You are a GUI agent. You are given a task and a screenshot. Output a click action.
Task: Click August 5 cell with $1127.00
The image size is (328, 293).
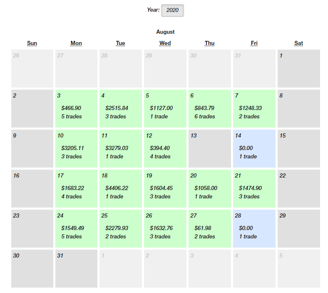click(x=165, y=108)
